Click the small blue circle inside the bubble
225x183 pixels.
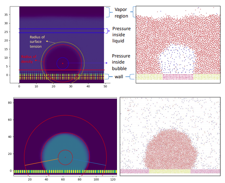click(63, 63)
